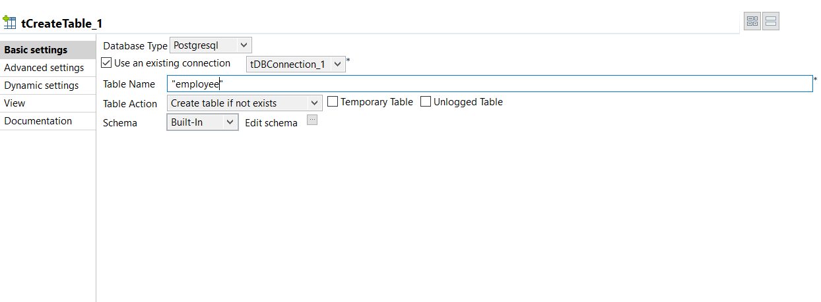Image resolution: width=821 pixels, height=302 pixels.
Task: Toggle 'Use an existing connection' checkbox
Action: [x=107, y=63]
